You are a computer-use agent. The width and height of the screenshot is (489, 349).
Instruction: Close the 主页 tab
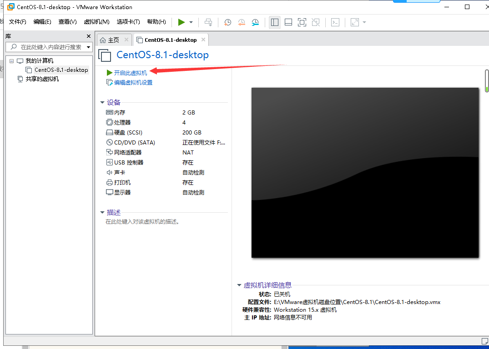(126, 40)
